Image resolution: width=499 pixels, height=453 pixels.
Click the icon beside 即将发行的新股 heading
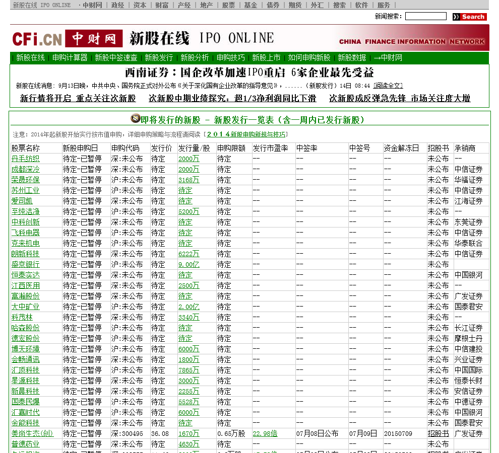click(x=136, y=119)
